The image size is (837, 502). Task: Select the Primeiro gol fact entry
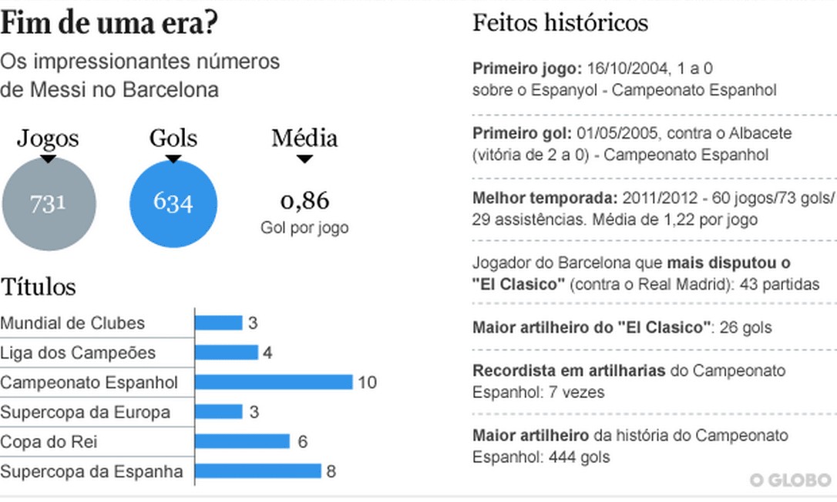coord(632,144)
